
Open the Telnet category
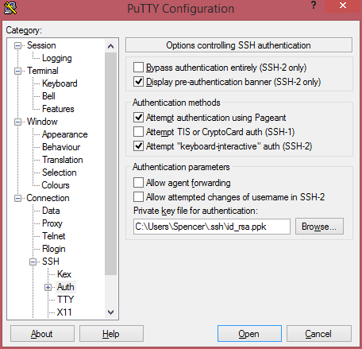(54, 236)
